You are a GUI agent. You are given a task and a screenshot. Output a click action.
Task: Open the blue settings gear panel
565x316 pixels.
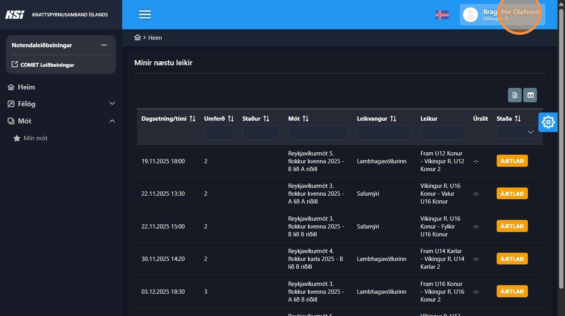(548, 122)
